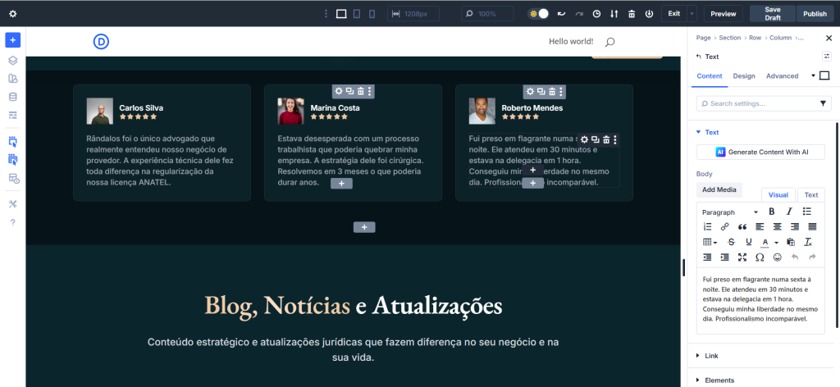This screenshot has width=840, height=387.
Task: Toggle bold formatting in body editor
Action: pyautogui.click(x=771, y=212)
